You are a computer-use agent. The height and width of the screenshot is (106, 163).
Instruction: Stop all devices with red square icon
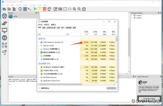click(x=44, y=9)
